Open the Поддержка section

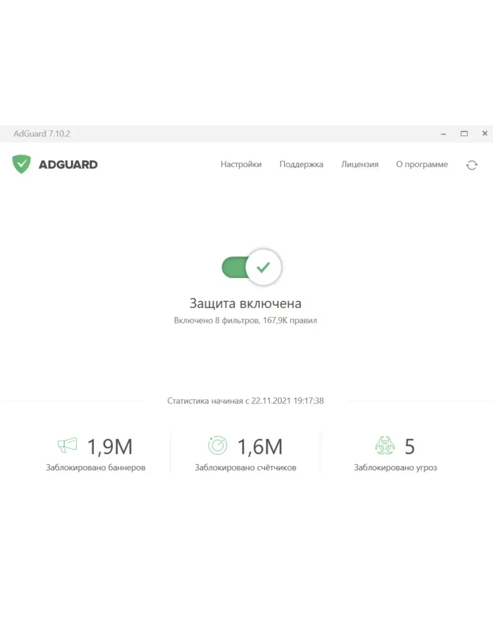click(301, 164)
